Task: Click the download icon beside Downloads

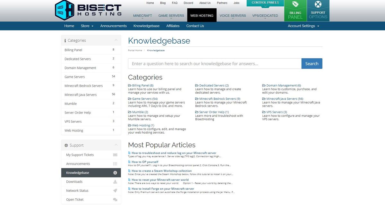Action: click(x=115, y=181)
